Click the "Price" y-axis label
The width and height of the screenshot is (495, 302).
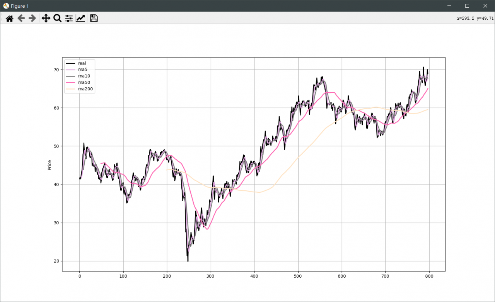pyautogui.click(x=49, y=165)
